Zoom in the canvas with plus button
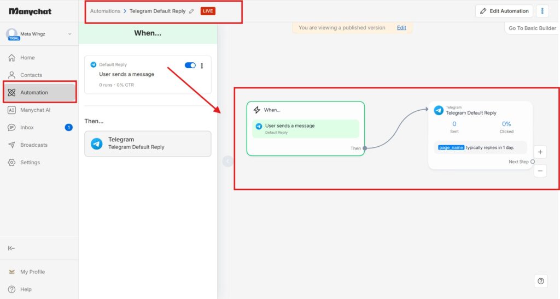The width and height of the screenshot is (560, 299). tap(540, 152)
